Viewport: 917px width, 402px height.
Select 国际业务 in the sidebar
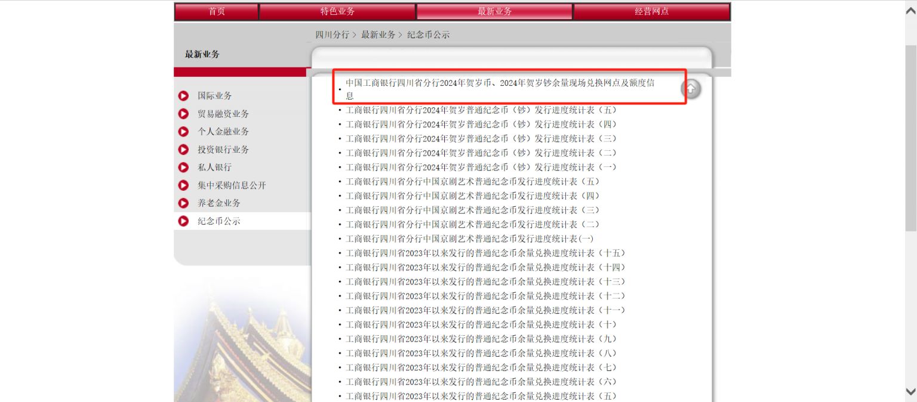pos(215,95)
